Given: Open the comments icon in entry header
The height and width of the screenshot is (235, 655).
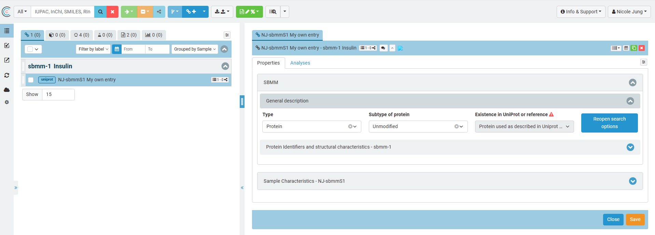Looking at the screenshot, I should (383, 48).
